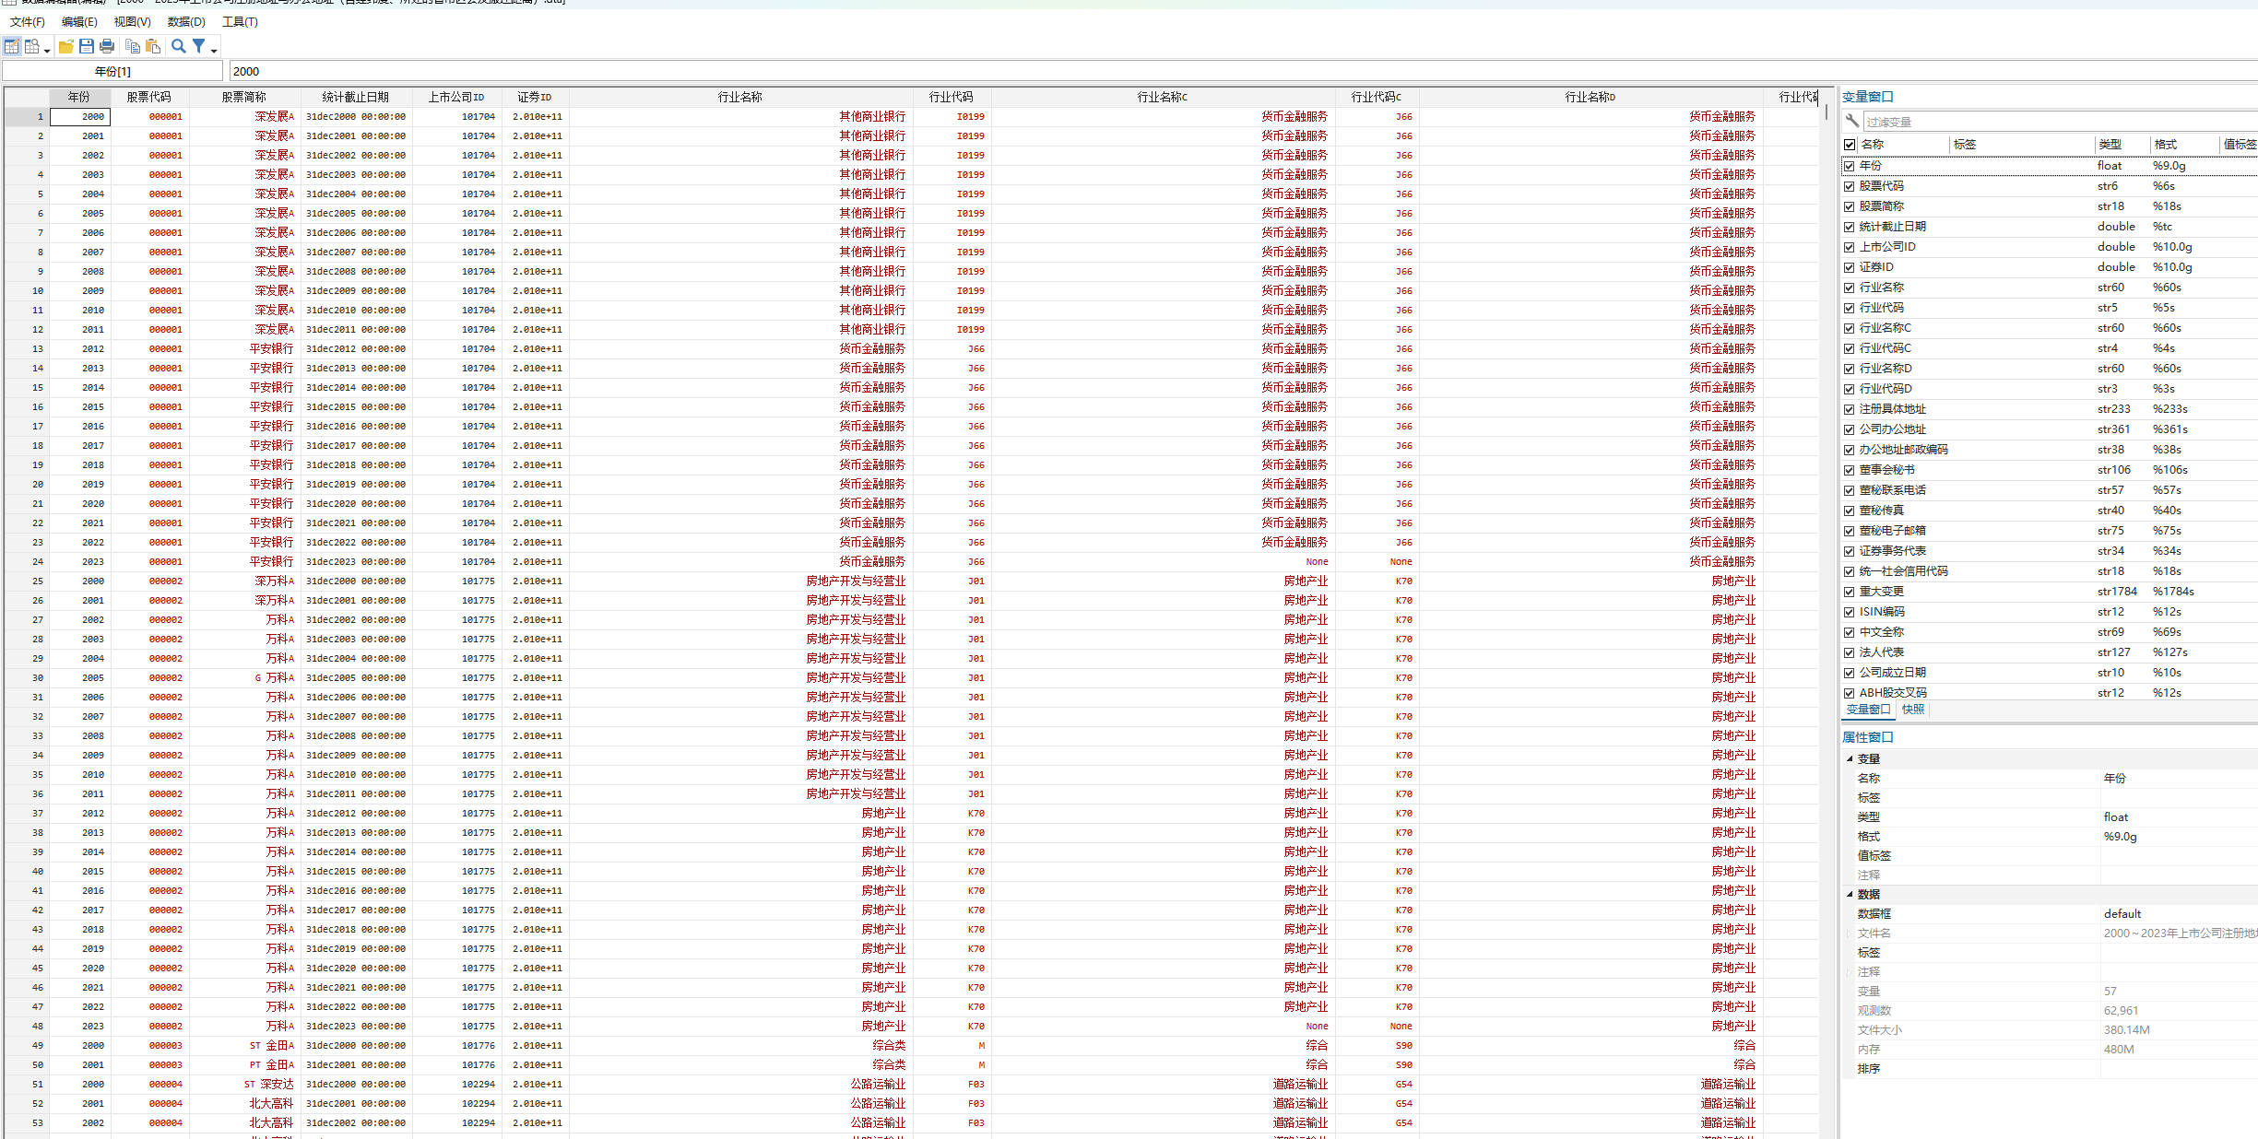Viewport: 2258px width, 1139px height.
Task: Click the print icon in toolbar
Action: [107, 46]
